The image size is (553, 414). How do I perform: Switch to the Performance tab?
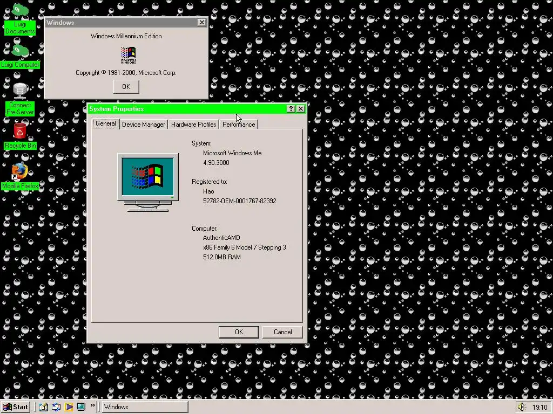pyautogui.click(x=239, y=125)
